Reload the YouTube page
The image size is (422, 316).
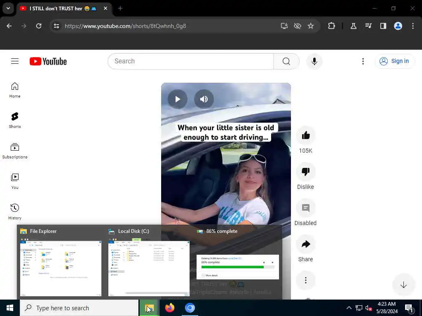coord(39,26)
